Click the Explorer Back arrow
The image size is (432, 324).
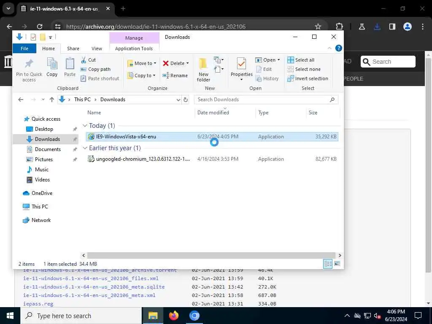click(x=21, y=100)
